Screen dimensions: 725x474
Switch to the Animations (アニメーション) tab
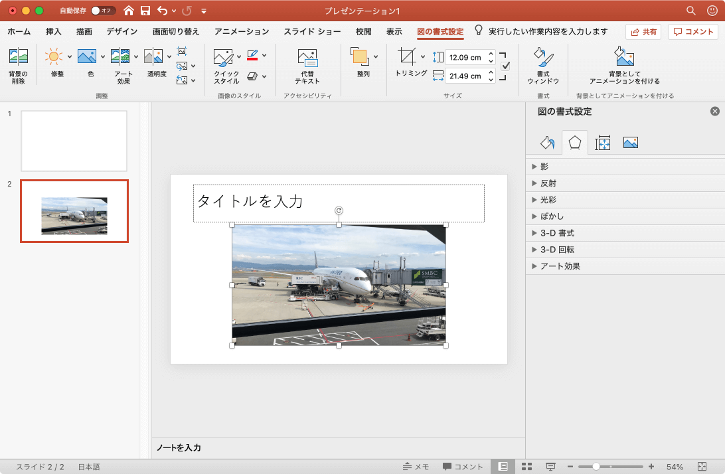242,31
